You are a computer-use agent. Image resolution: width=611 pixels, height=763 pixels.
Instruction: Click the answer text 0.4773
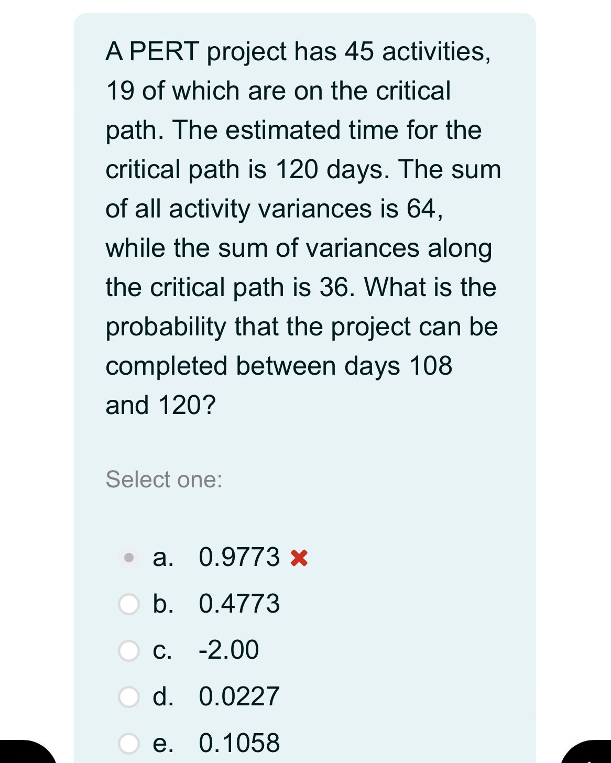tap(240, 604)
